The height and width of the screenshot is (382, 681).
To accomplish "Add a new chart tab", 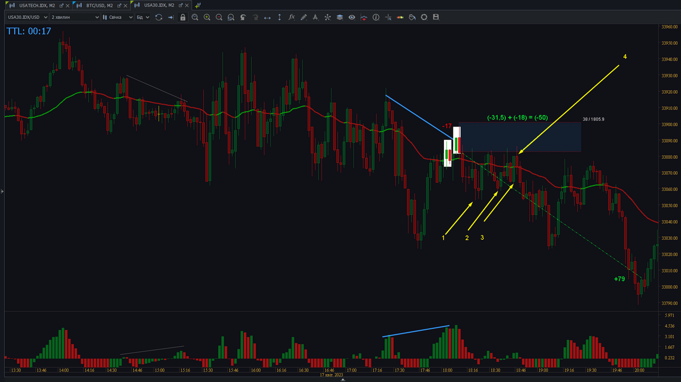I will point(197,5).
